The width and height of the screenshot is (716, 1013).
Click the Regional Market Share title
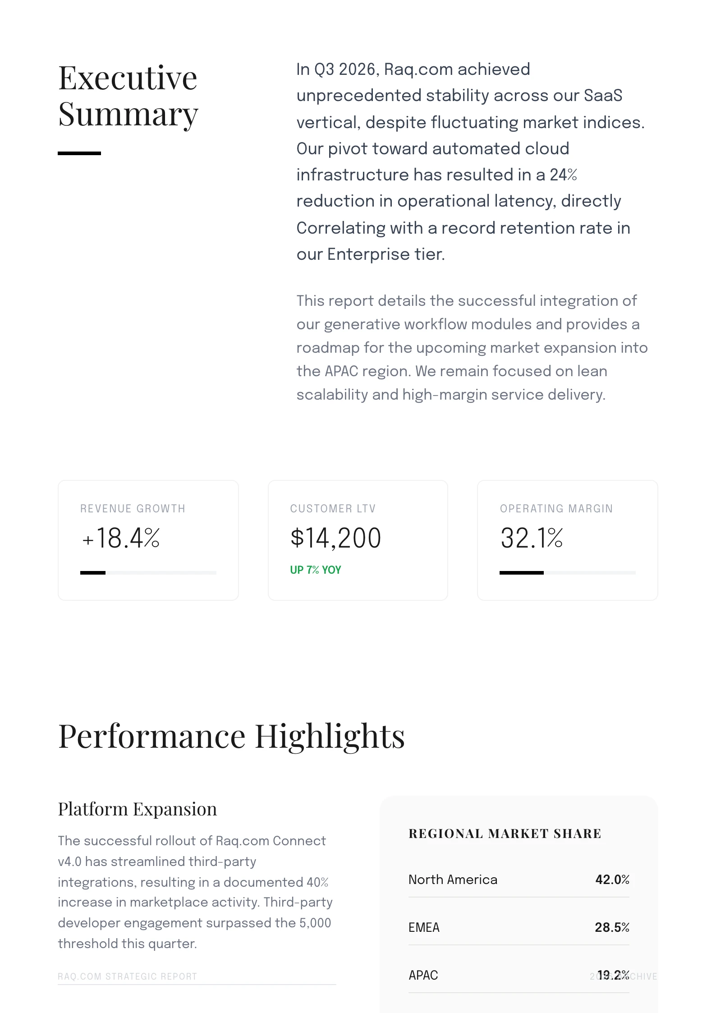[505, 833]
